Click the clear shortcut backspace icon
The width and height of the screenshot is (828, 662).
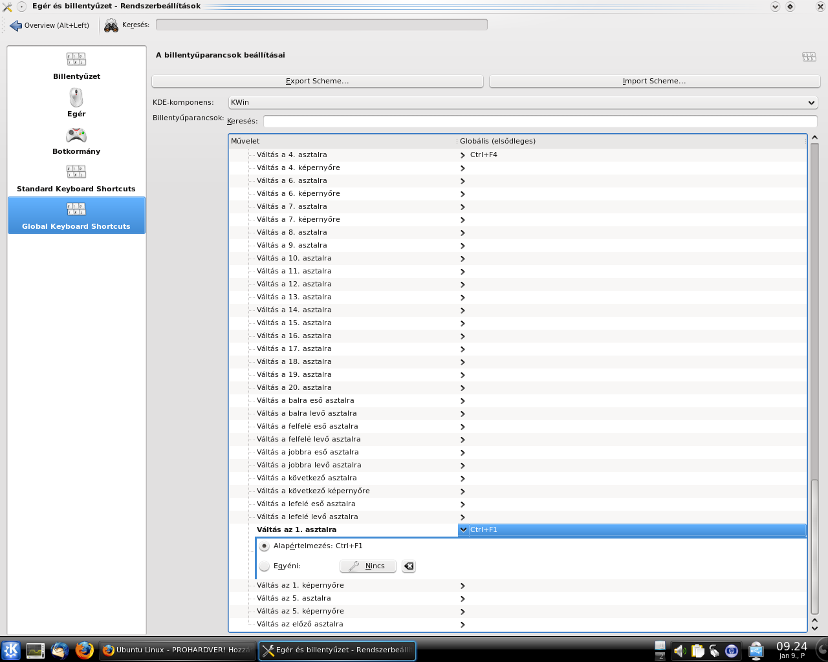[x=409, y=566]
